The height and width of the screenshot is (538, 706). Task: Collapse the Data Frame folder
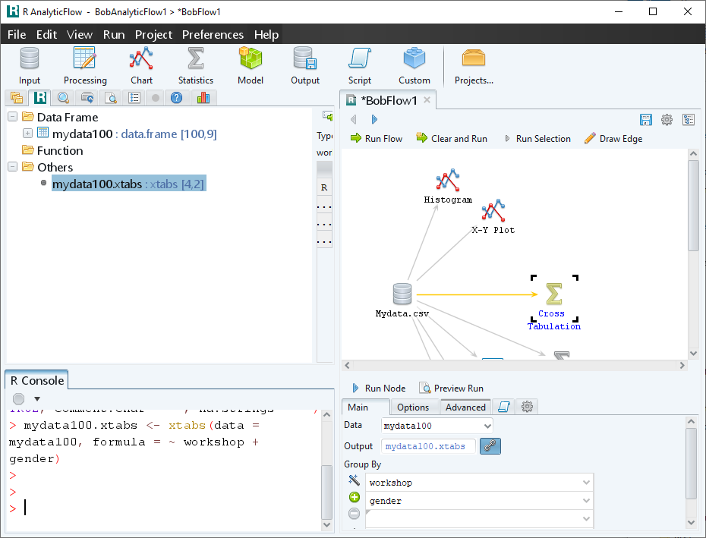click(x=13, y=117)
